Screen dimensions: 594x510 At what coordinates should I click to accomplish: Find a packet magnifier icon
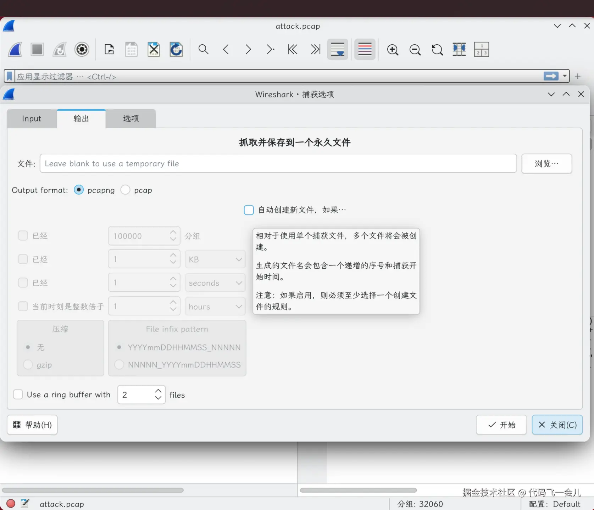(x=203, y=49)
